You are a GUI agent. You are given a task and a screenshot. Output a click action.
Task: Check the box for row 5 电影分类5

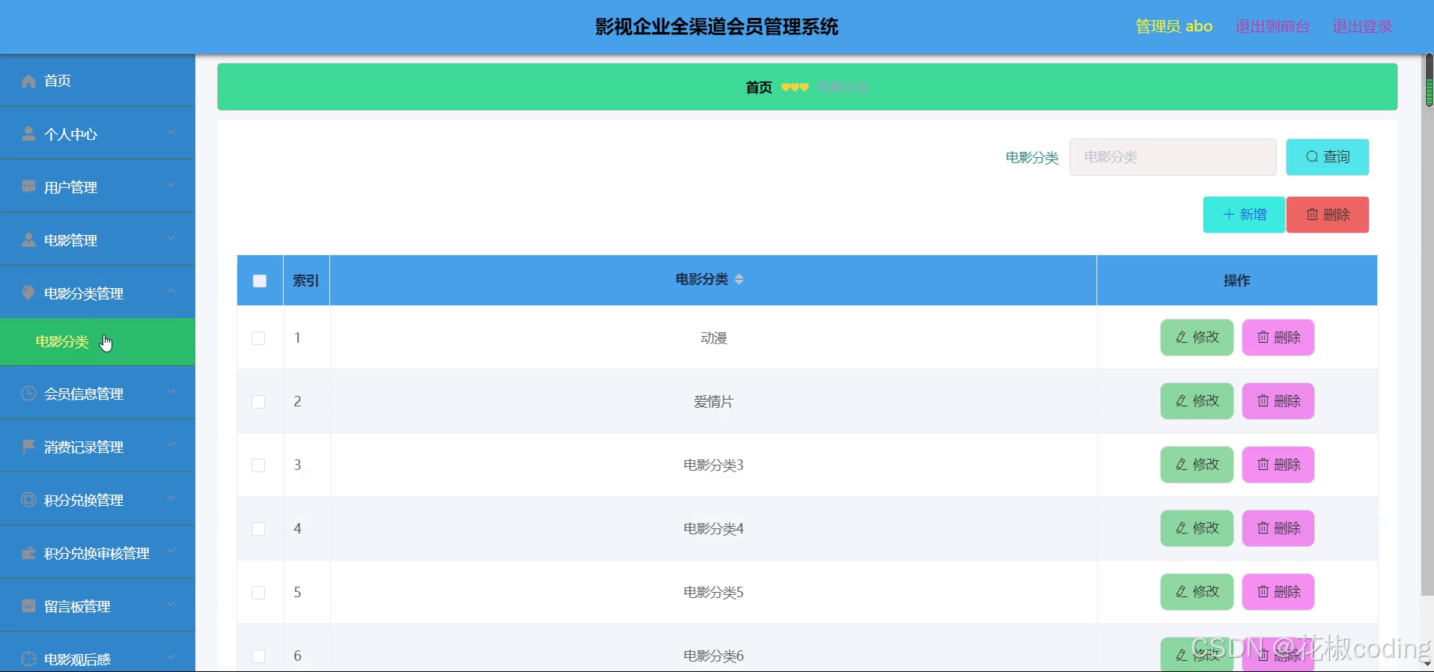tap(258, 593)
